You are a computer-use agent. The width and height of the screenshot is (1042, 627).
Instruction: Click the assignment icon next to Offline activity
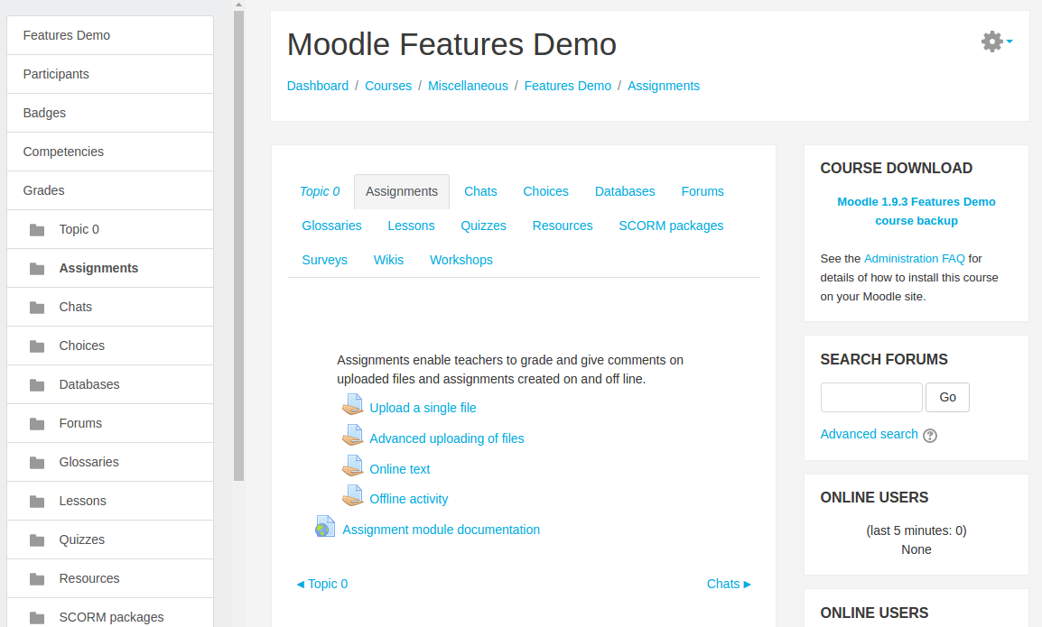click(x=353, y=495)
